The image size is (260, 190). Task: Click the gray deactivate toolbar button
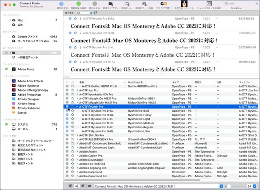[x=95, y=4]
